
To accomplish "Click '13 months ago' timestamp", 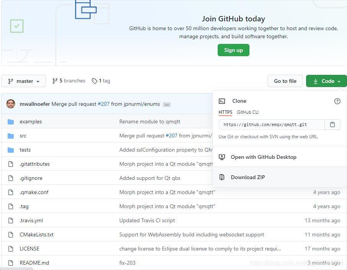I will (x=323, y=221).
